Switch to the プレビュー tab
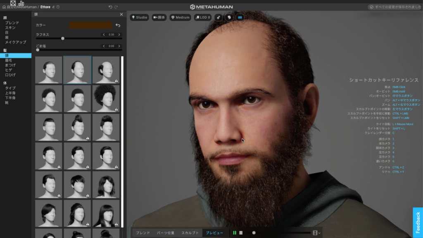 click(x=214, y=233)
